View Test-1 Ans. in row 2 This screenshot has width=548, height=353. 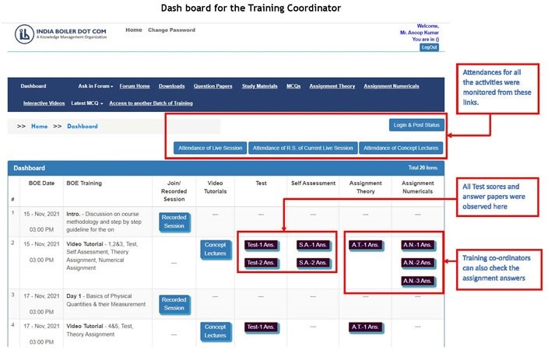(x=262, y=245)
